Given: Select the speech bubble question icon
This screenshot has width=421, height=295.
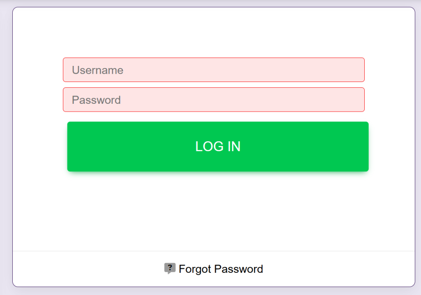Looking at the screenshot, I should [x=170, y=269].
